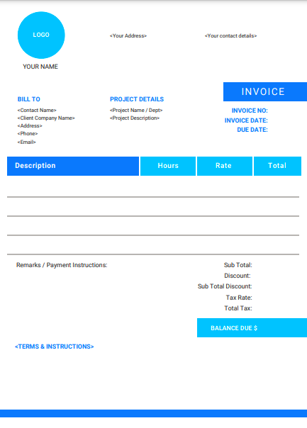Click the <Your contact details> placeholder
This screenshot has width=307, height=428.
[x=231, y=35]
